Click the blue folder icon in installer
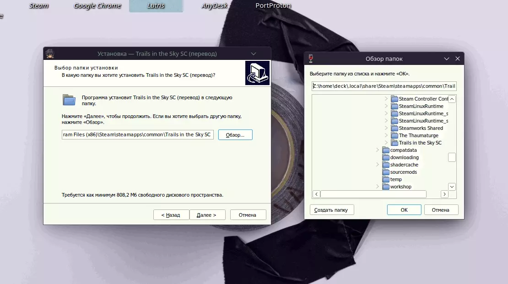508x284 pixels. [x=69, y=100]
